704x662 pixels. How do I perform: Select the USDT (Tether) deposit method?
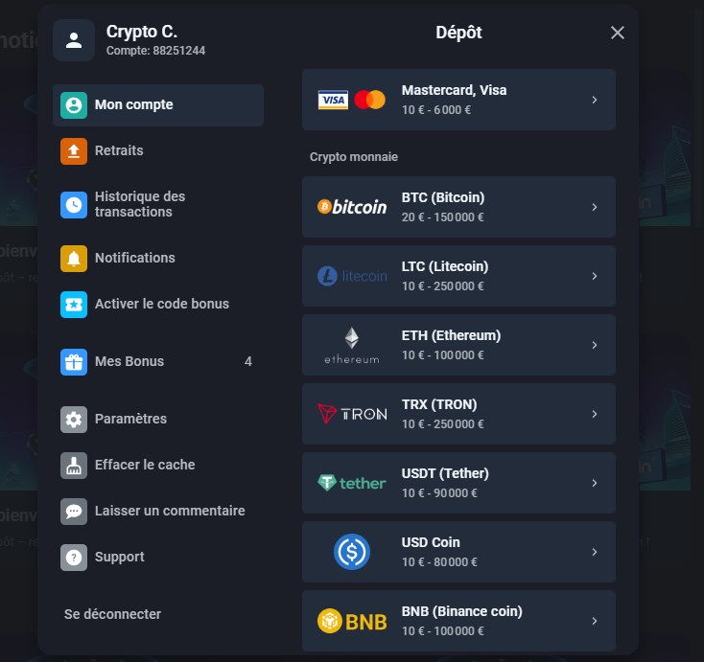(x=458, y=483)
